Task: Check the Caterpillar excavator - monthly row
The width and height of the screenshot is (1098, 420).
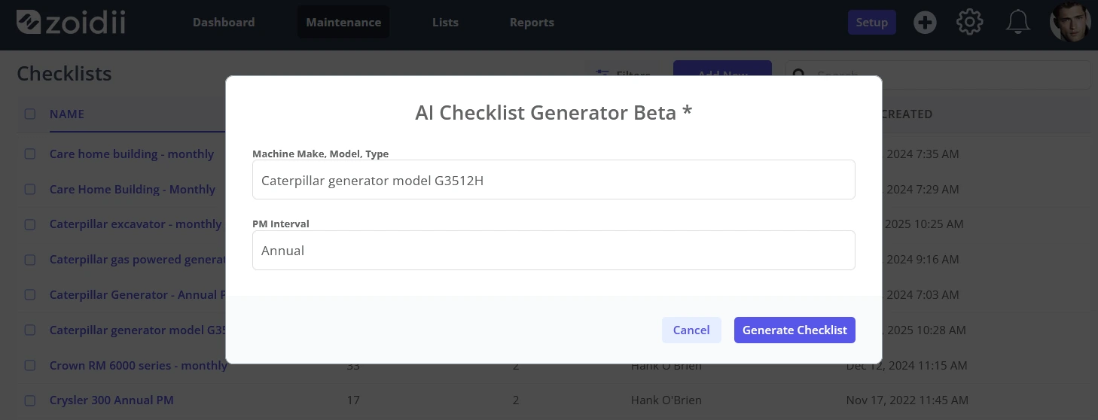Action: point(30,224)
